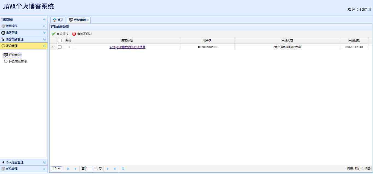Screen dimensions: 373x174
Task: Click the green check approve icon
Action: [54, 34]
